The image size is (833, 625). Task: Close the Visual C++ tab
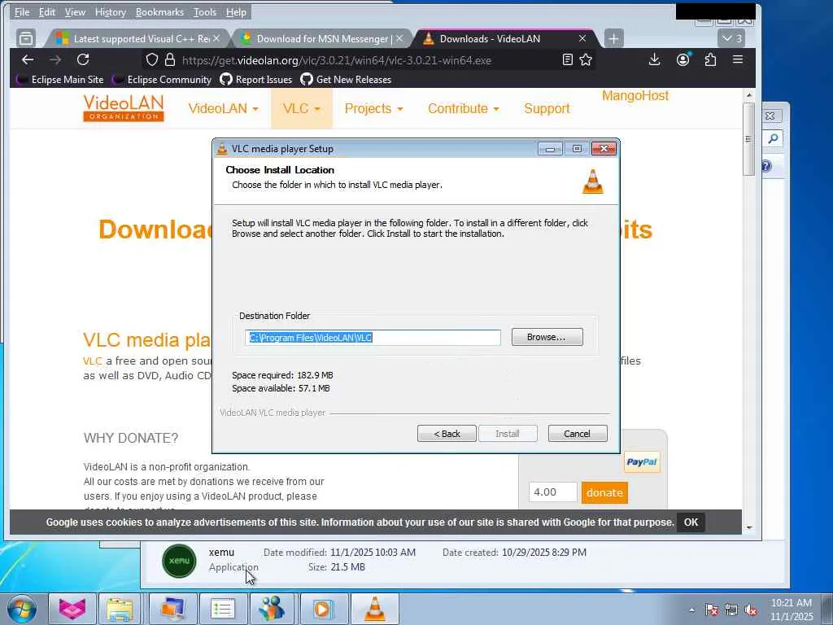point(216,39)
